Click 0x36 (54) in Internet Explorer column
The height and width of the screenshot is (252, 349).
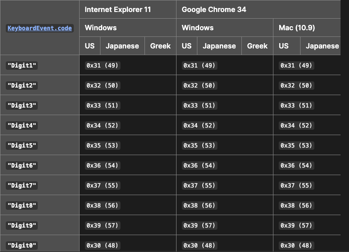pyautogui.click(x=103, y=166)
